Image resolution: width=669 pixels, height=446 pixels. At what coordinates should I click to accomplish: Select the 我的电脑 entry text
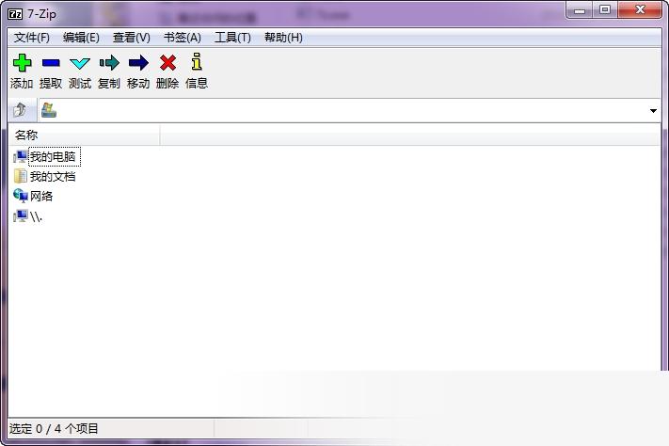[53, 156]
